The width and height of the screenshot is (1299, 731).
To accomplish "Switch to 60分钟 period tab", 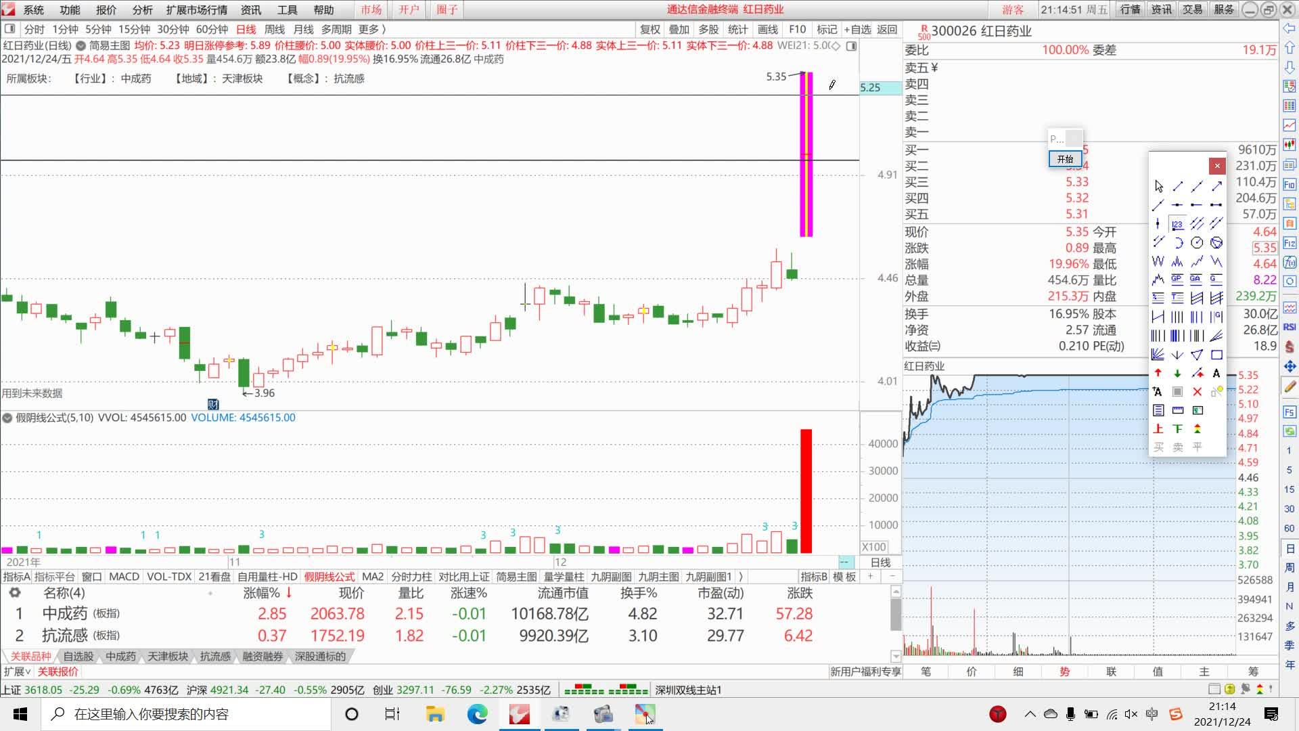I will [x=212, y=29].
